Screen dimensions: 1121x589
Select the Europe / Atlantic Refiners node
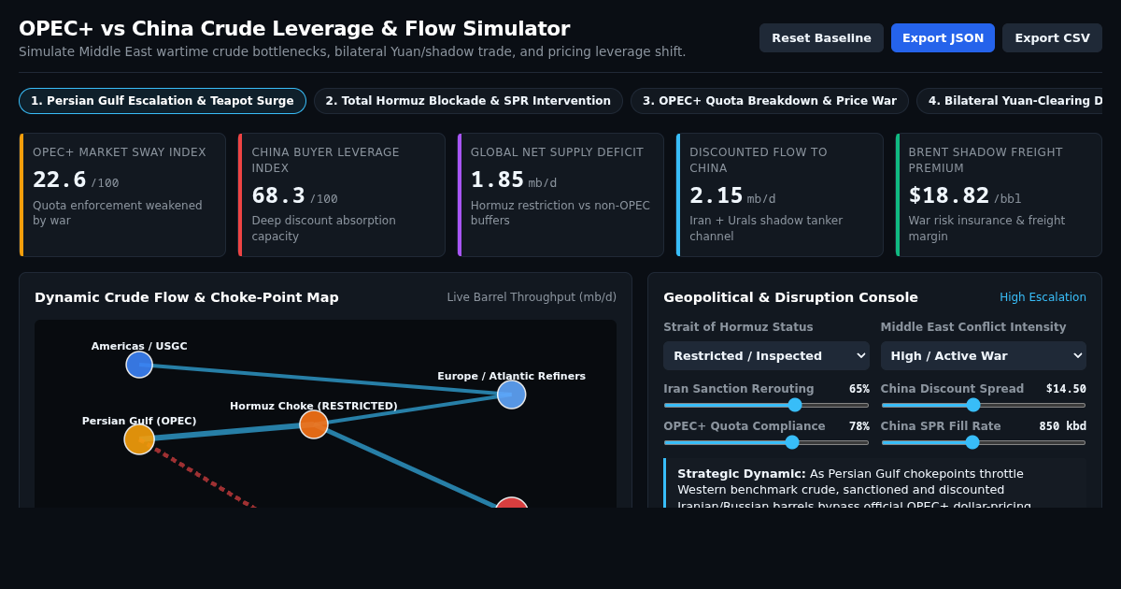click(x=512, y=395)
